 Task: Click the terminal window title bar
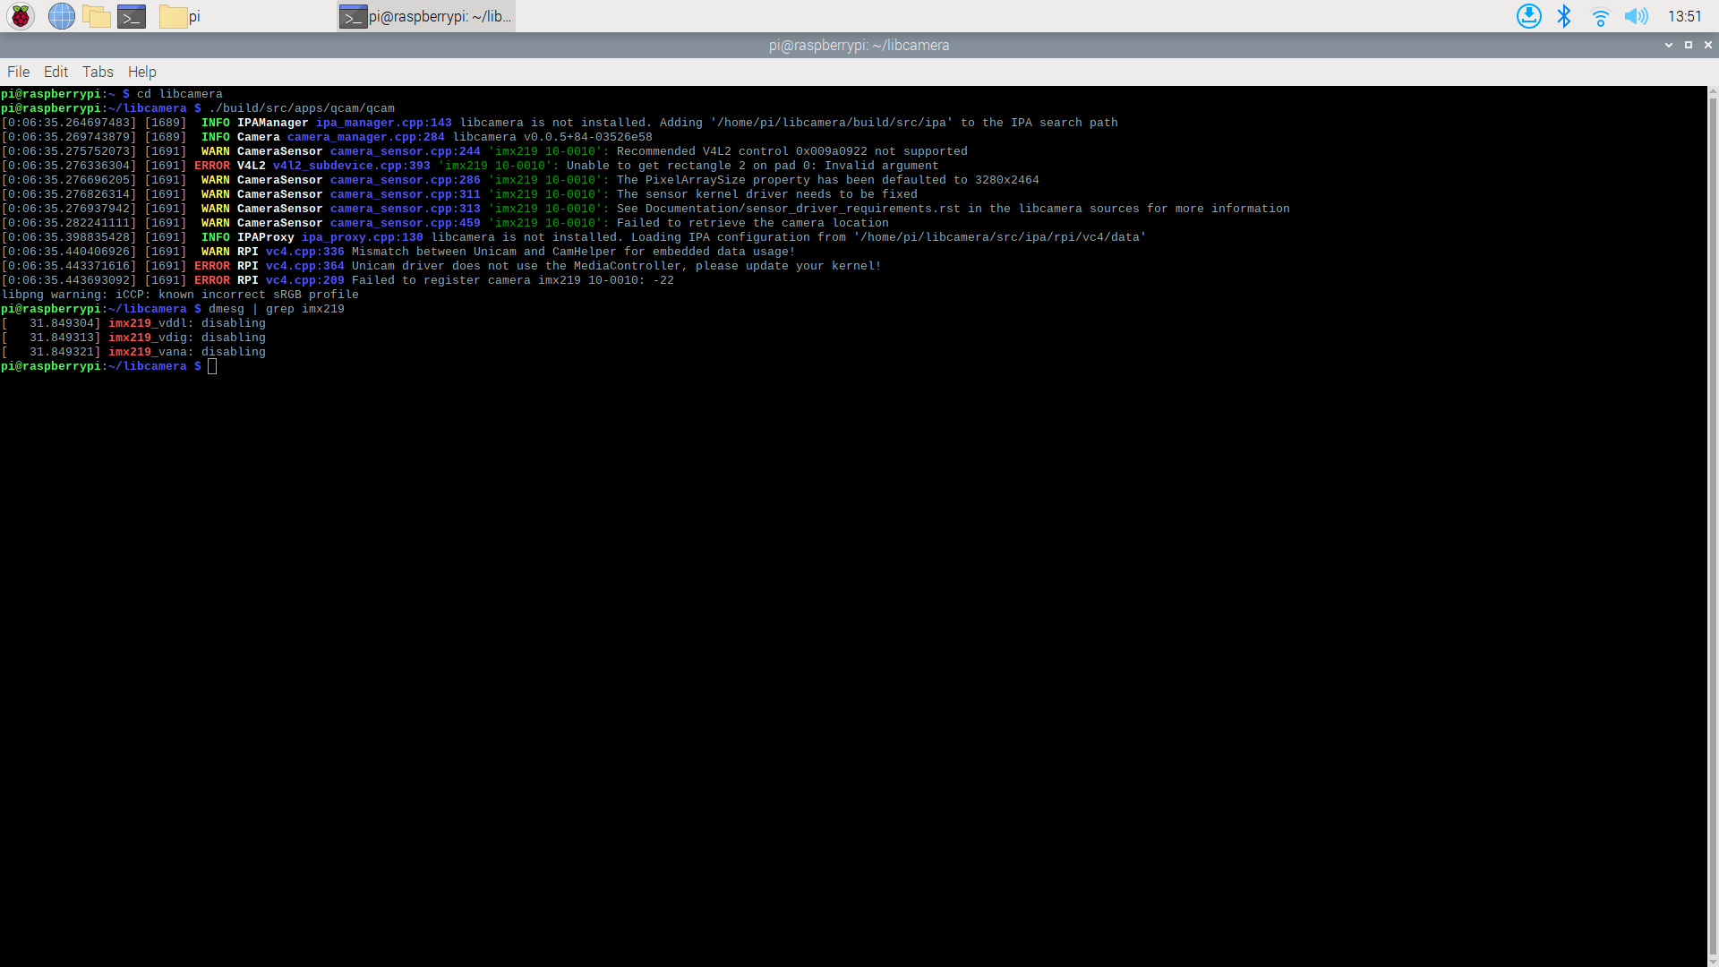pyautogui.click(x=859, y=45)
